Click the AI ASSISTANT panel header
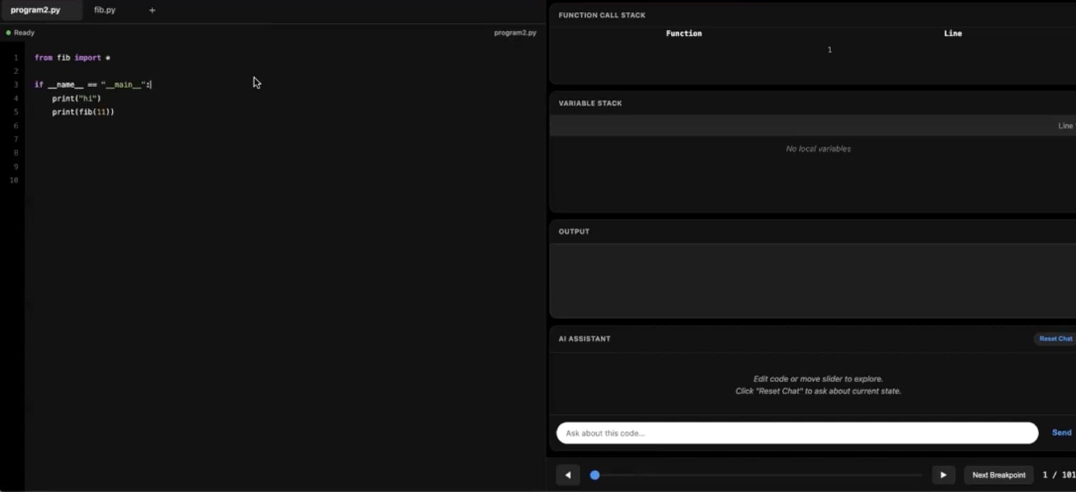The height and width of the screenshot is (492, 1076). point(584,339)
